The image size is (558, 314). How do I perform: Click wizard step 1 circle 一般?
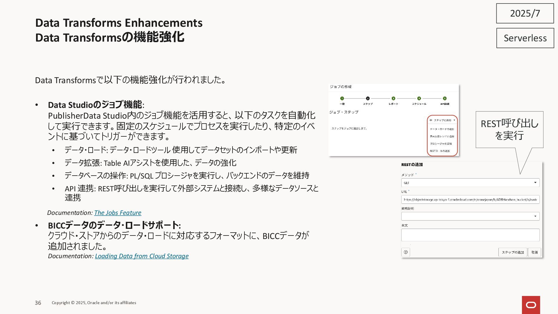click(342, 98)
